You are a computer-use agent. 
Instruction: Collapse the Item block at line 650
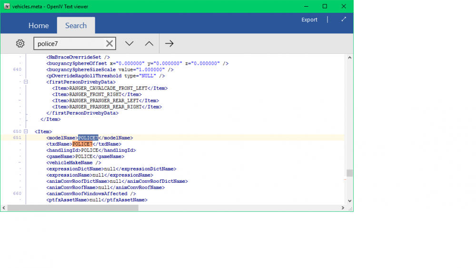(x=26, y=131)
